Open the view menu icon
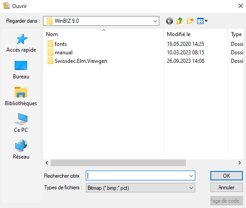 pos(202,21)
